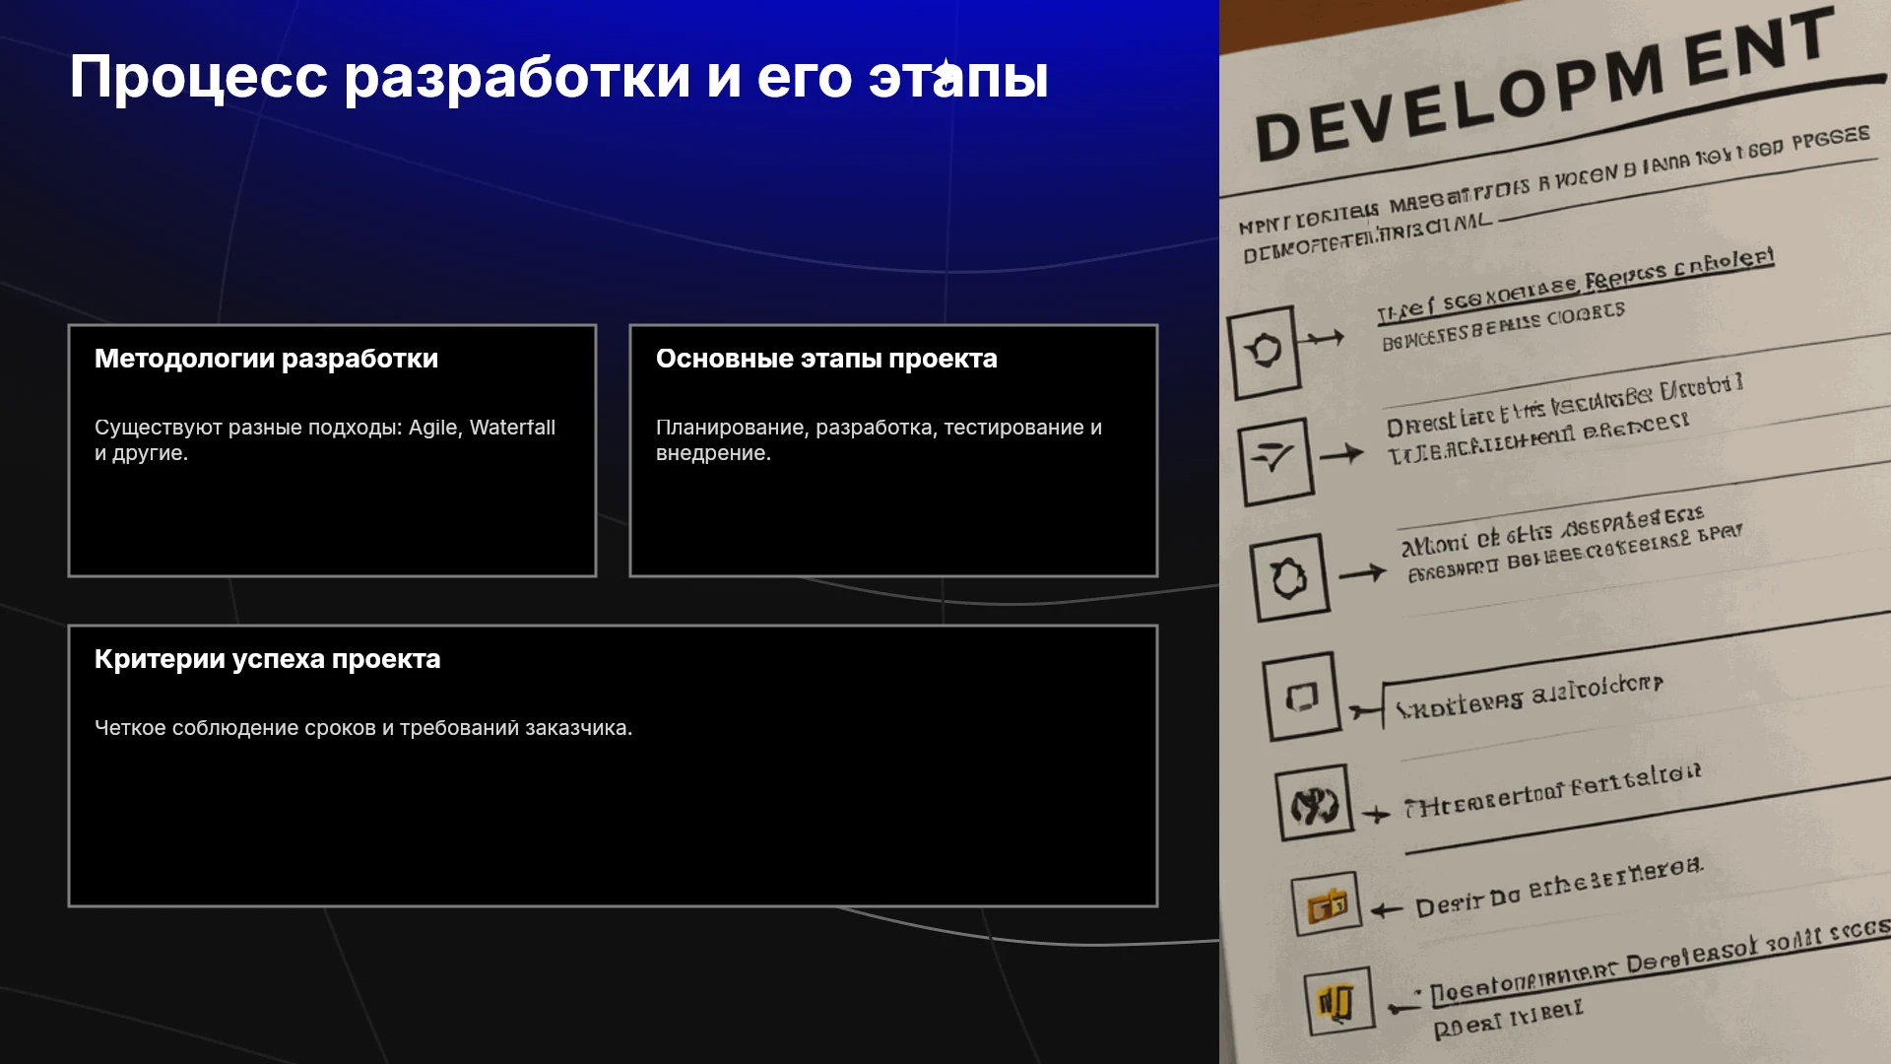Click the circular arrows icon box on the paper
Screen dimensions: 1891x1064
click(x=1314, y=802)
